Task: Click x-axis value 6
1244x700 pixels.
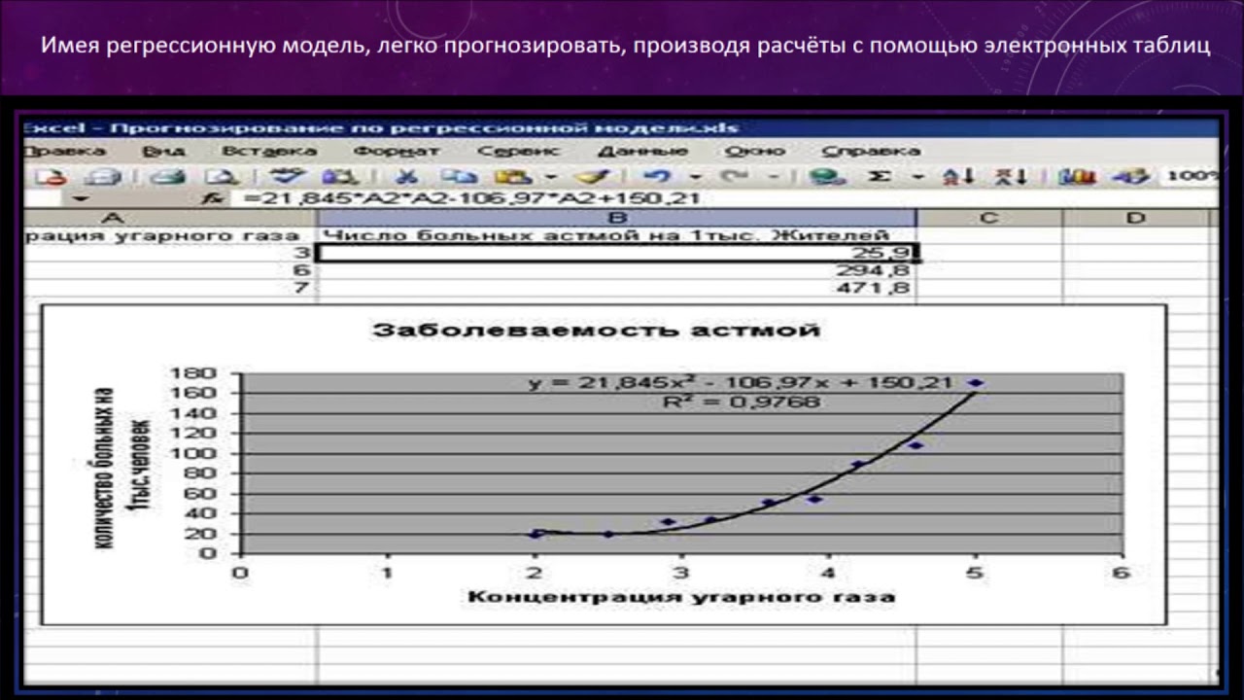Action: 1123,573
